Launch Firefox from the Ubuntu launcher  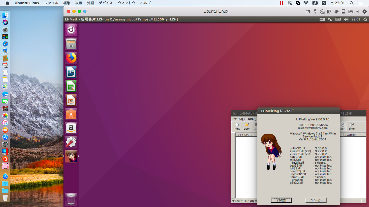click(71, 58)
